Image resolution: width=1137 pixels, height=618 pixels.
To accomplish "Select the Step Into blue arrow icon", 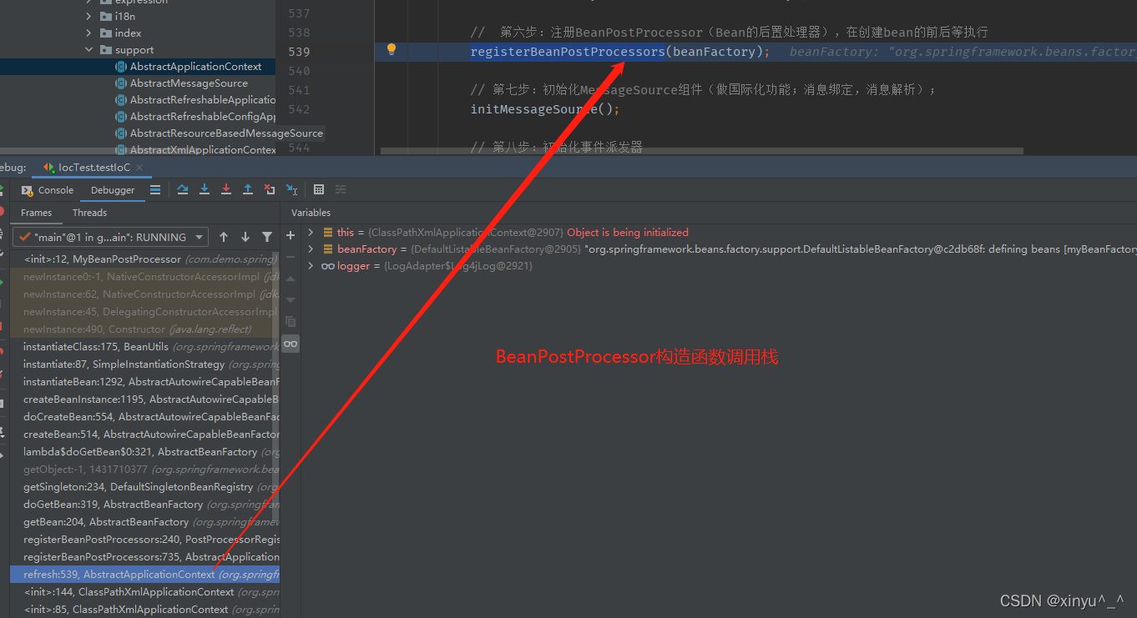I will click(204, 189).
